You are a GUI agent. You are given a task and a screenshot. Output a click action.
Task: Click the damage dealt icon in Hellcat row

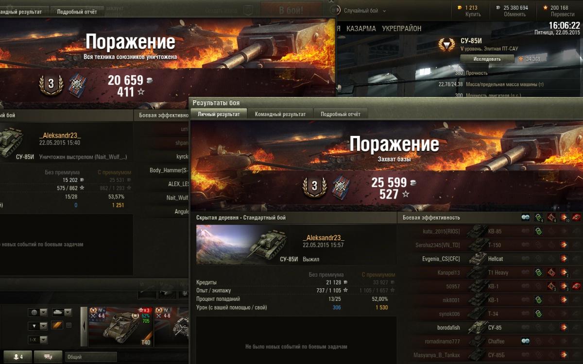[x=564, y=259]
